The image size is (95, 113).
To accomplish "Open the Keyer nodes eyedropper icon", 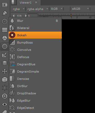I will point(5,55).
